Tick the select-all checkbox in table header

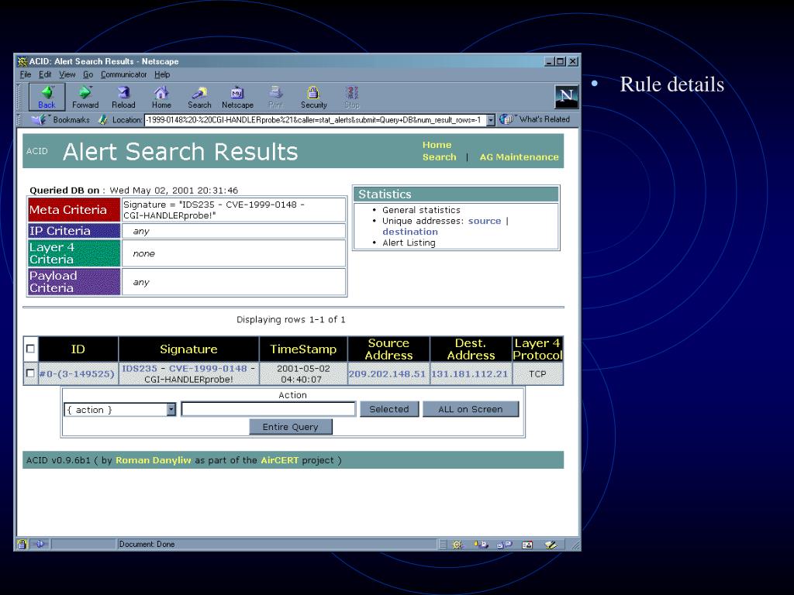coord(30,349)
